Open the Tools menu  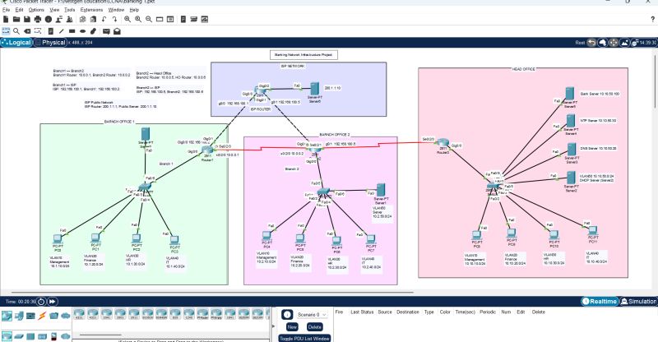pyautogui.click(x=70, y=9)
